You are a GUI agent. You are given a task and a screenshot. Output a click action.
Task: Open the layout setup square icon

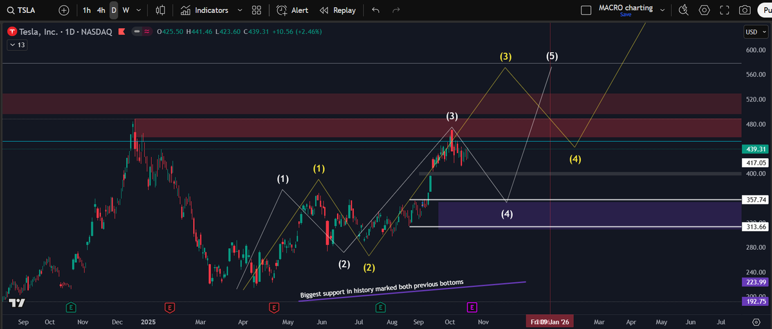585,10
